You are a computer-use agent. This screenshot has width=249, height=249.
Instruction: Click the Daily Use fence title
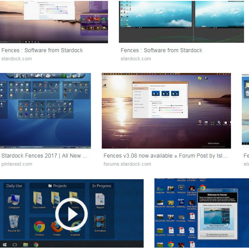[14, 186]
